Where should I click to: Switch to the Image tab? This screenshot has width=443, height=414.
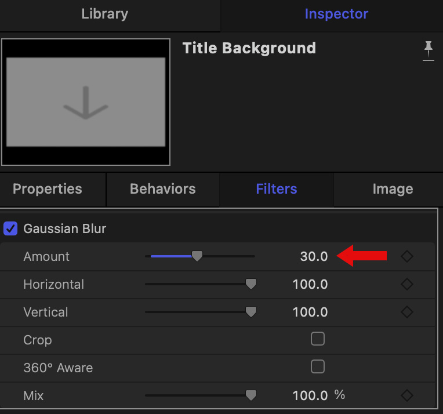[393, 189]
